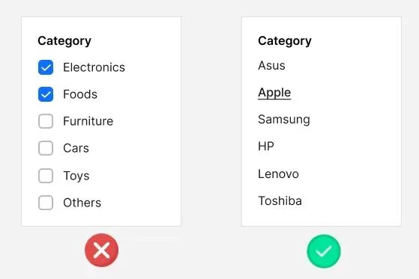Select Samsung in the category list

(284, 120)
